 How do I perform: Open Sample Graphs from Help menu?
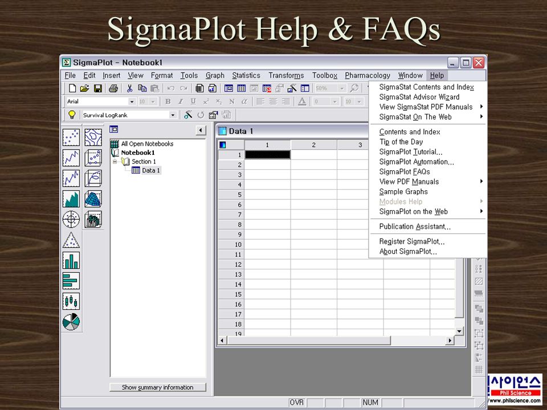403,191
